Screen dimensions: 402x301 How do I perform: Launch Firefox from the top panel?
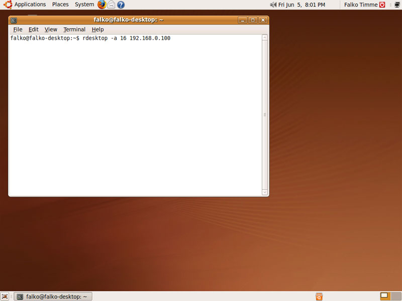(x=102, y=5)
